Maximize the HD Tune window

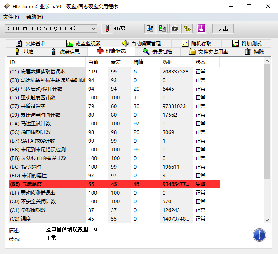(x=249, y=6)
